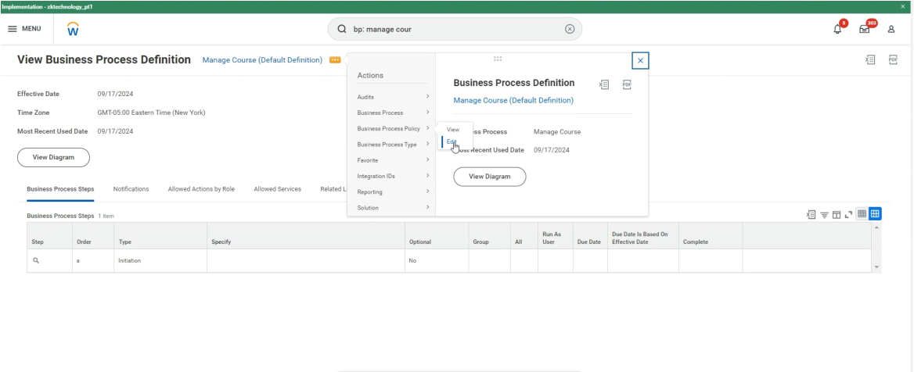Click the user profile icon
Screen dimensions: 914x372
tap(891, 29)
